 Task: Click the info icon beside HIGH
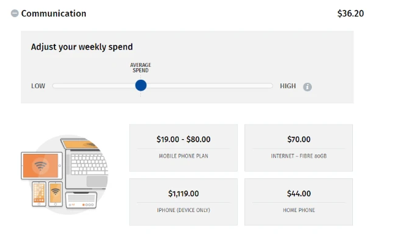[x=308, y=87]
